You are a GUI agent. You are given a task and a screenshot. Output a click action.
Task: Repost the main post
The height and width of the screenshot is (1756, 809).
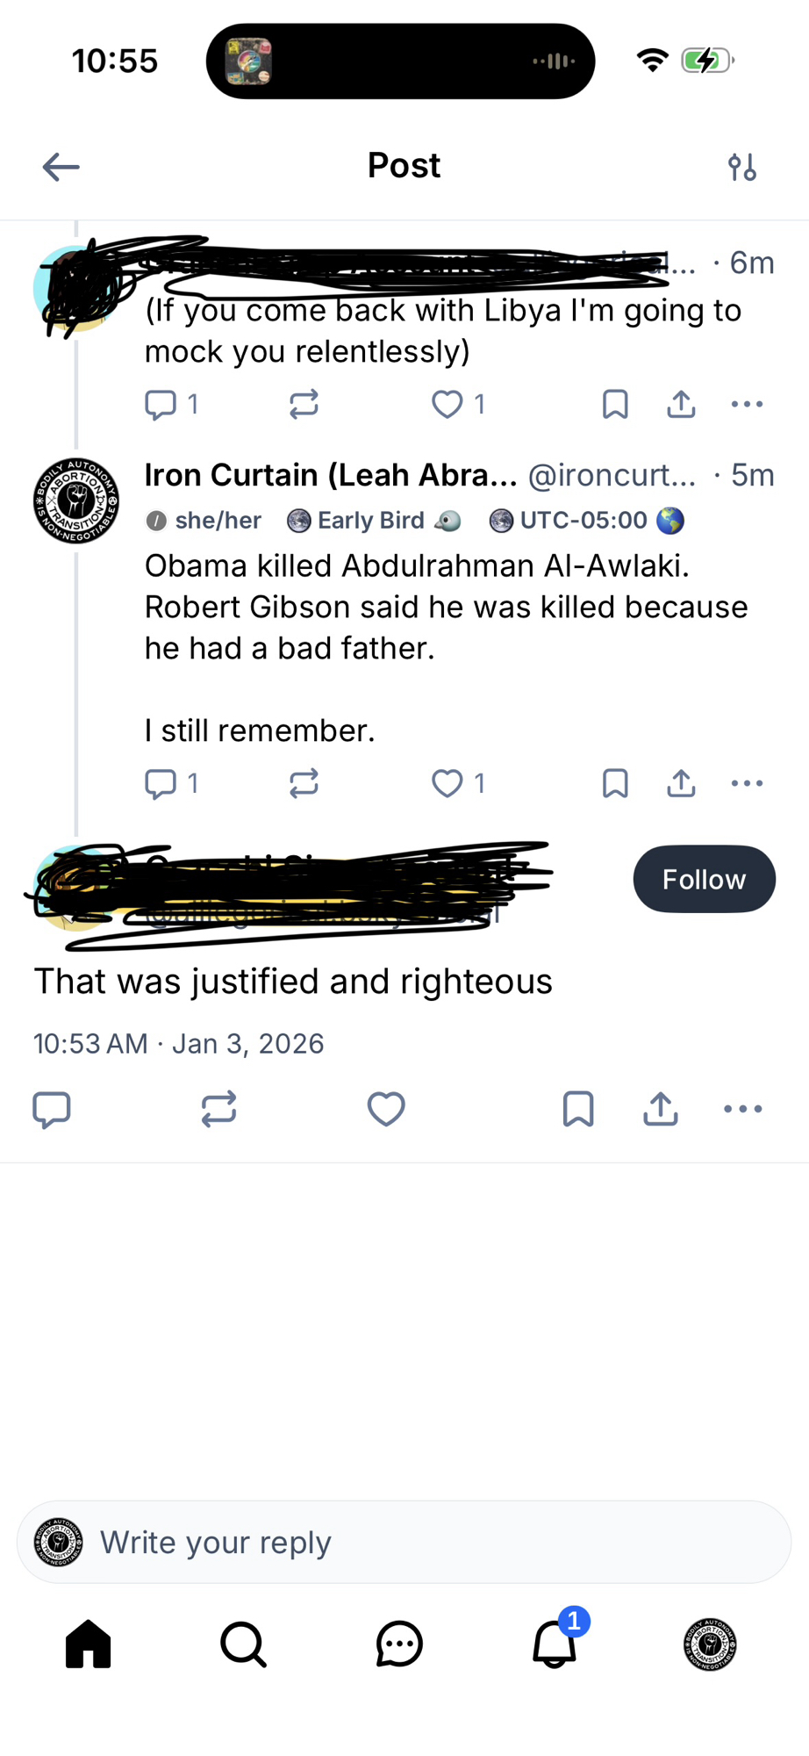(x=218, y=1109)
